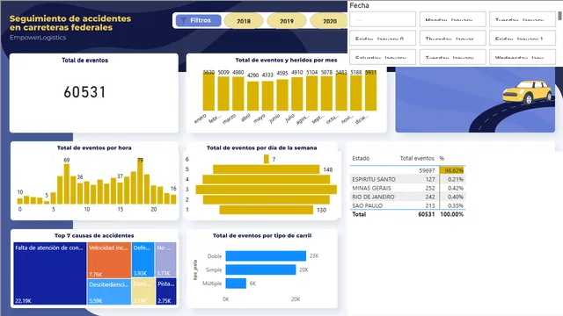Viewport: 563px width, 316px height.
Task: Click the julio bar showing 4910
Action: click(x=297, y=94)
